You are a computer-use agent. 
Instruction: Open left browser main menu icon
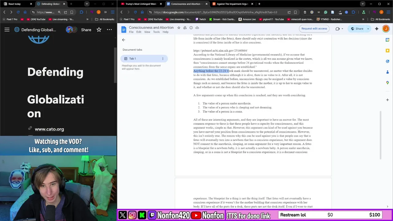(112, 12)
